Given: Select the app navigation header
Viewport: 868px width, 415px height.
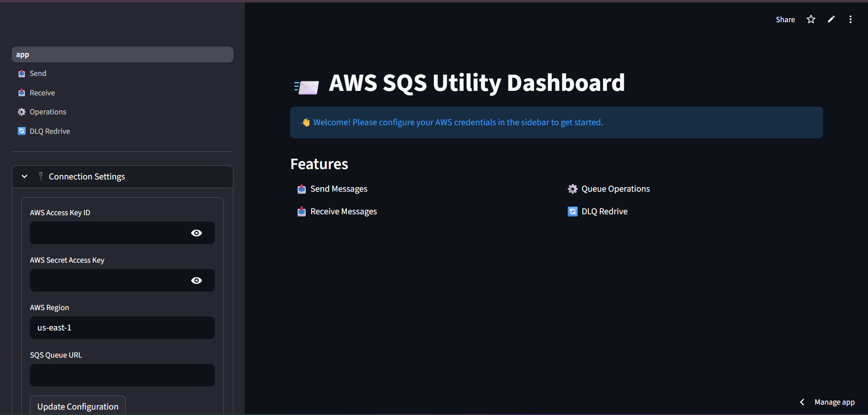Looking at the screenshot, I should (x=122, y=54).
